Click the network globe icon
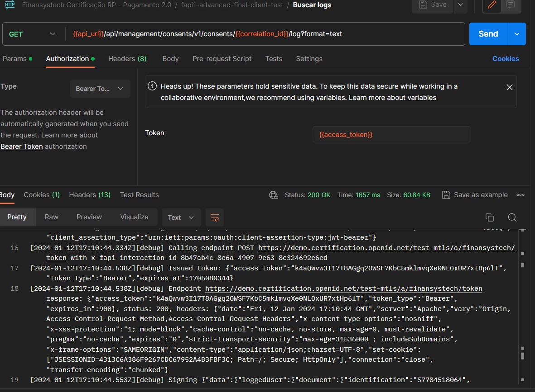The image size is (535, 392). pos(273,195)
